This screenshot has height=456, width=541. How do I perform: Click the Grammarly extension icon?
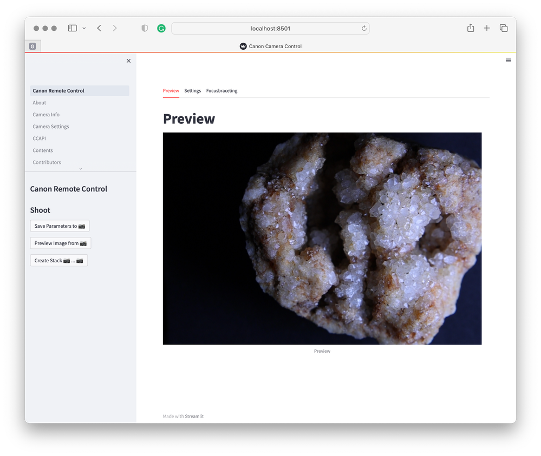point(161,28)
